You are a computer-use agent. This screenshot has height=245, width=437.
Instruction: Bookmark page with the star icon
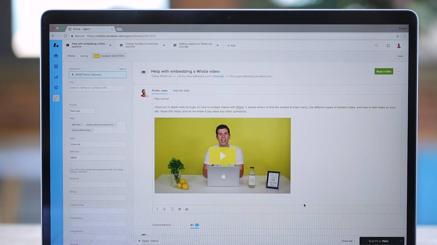(x=398, y=36)
